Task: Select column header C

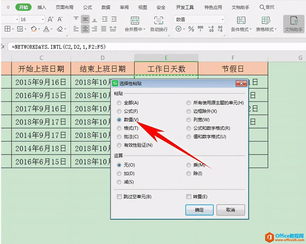Action: pyautogui.click(x=41, y=58)
